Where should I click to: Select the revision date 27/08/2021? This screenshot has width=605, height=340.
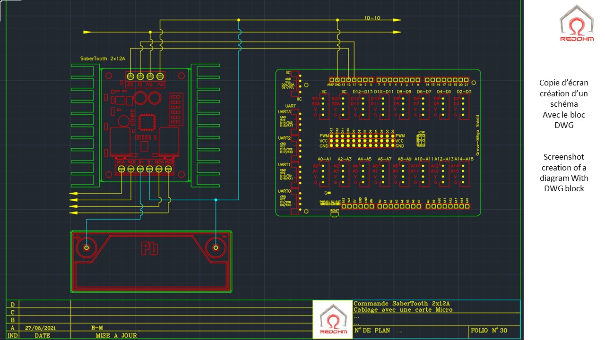[x=42, y=327]
